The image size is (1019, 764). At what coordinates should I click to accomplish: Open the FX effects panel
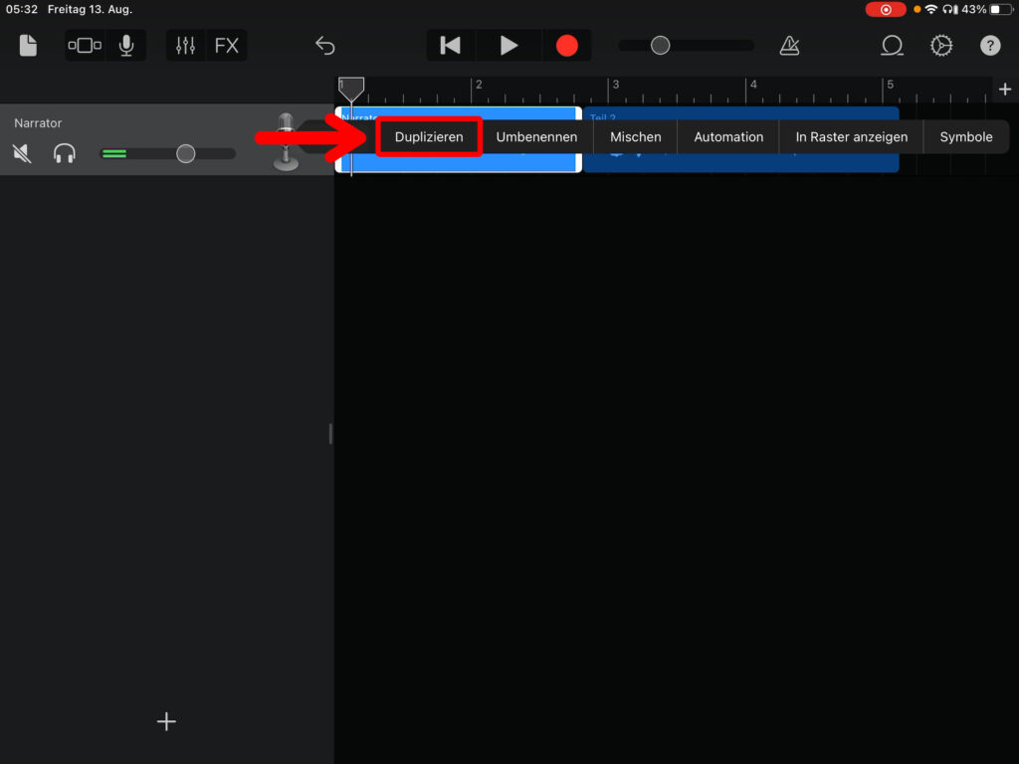227,46
